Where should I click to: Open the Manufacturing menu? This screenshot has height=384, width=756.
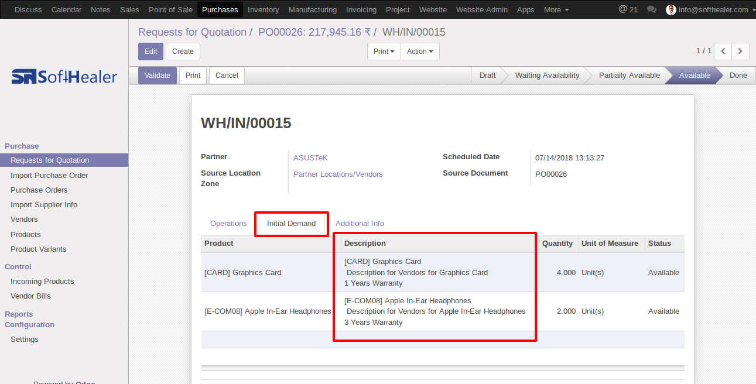tap(313, 9)
